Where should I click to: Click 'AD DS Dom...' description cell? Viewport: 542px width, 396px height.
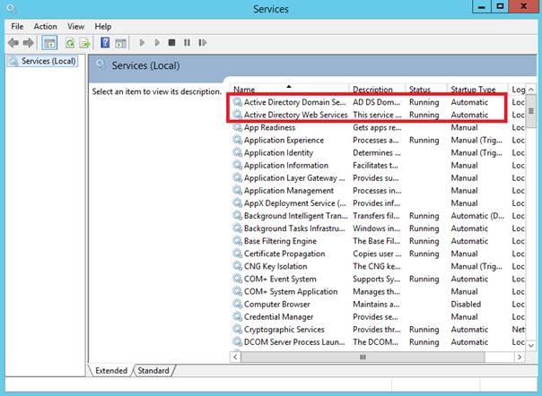click(x=376, y=102)
